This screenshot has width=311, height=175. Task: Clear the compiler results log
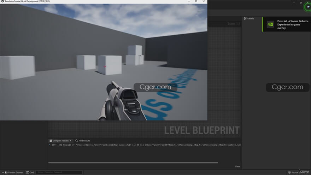click(237, 167)
